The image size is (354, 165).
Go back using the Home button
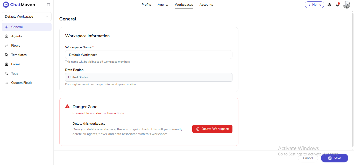click(x=314, y=5)
